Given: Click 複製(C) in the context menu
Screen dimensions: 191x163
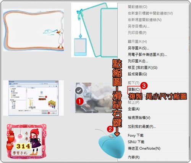Looking at the screenshot, I should coord(134,90).
